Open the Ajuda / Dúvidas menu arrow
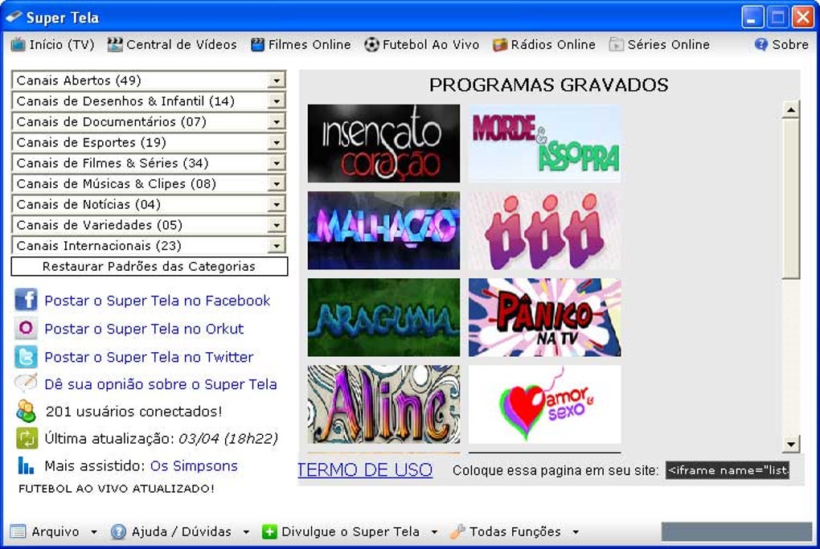This screenshot has height=549, width=820. pos(246,532)
